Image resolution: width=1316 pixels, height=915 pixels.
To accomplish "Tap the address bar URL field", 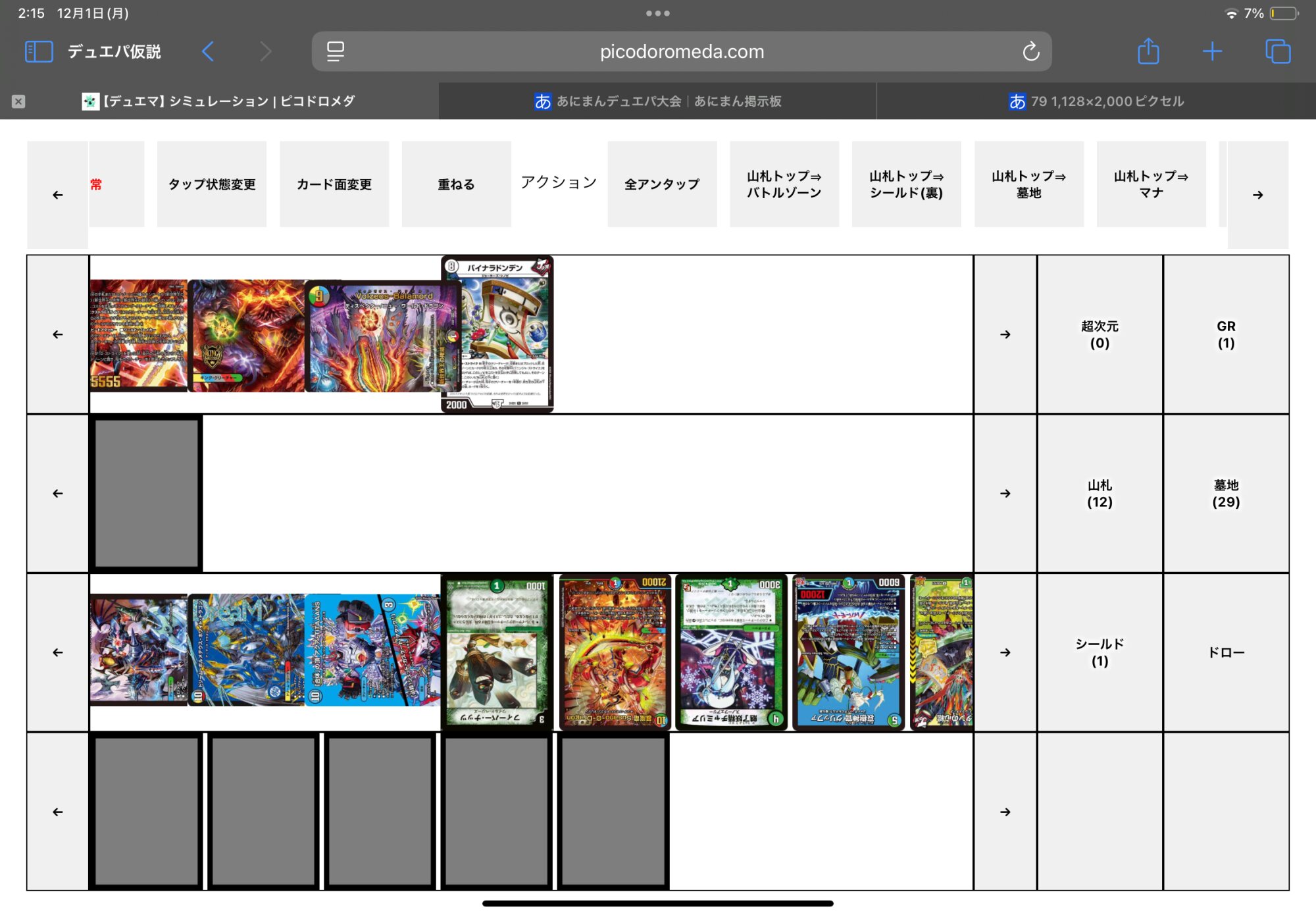I will [682, 51].
